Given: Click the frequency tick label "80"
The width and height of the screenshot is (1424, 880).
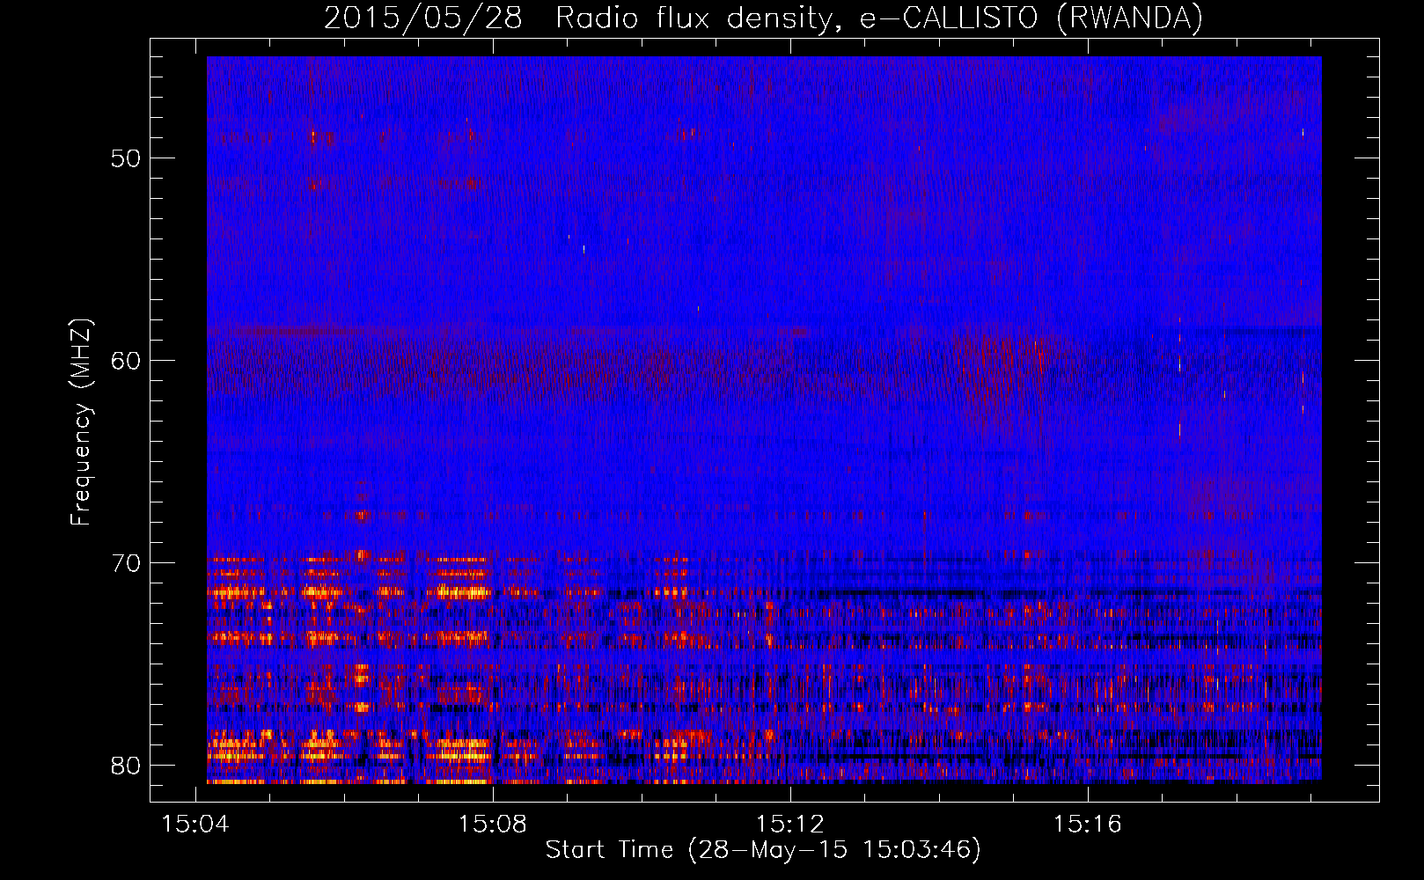Looking at the screenshot, I should click(126, 766).
